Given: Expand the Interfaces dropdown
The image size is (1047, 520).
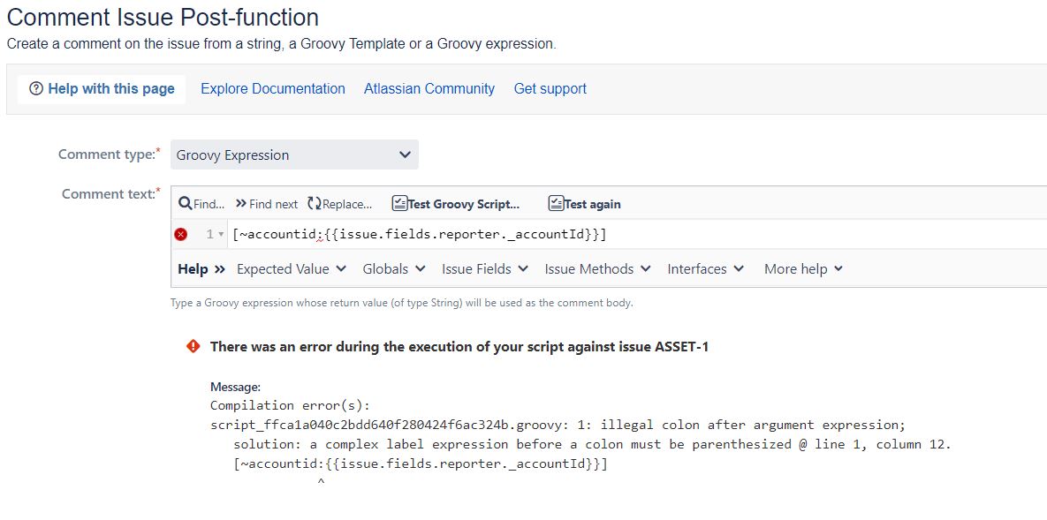Looking at the screenshot, I should pos(705,268).
